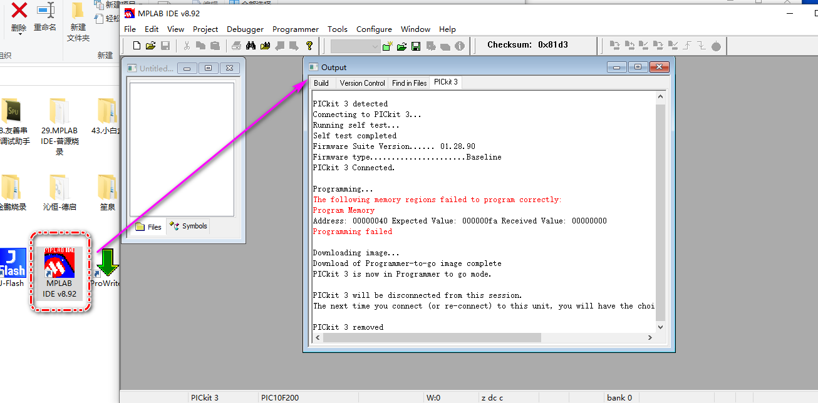Click the Output window vertical scrollbar
The height and width of the screenshot is (403, 818).
tap(660, 213)
